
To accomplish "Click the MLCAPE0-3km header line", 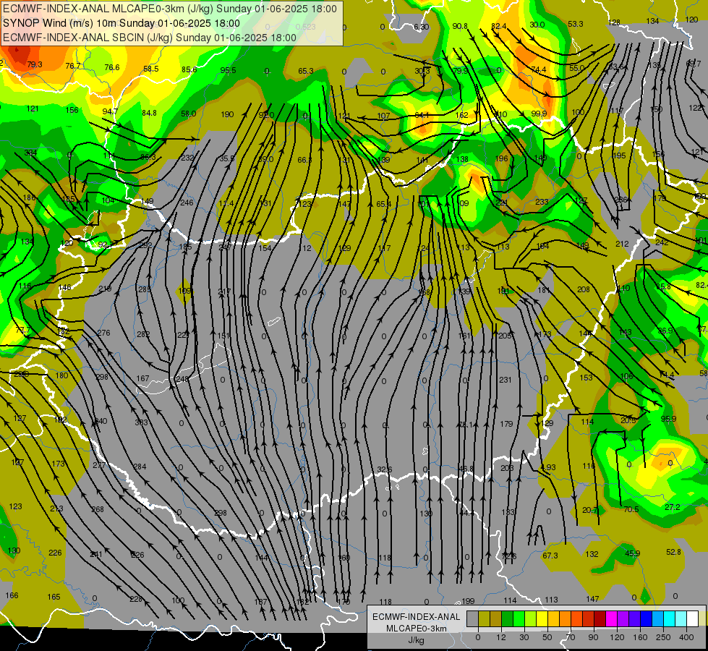I will 170,9.
